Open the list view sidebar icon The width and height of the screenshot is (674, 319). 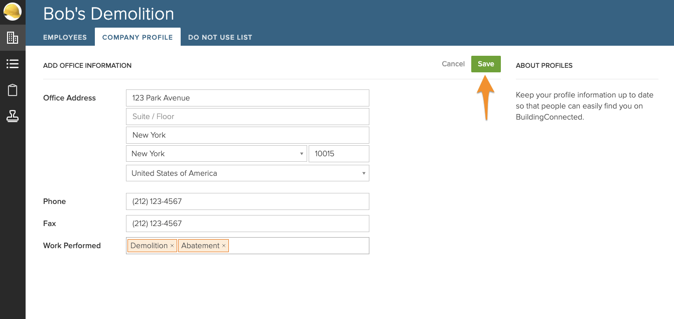13,64
